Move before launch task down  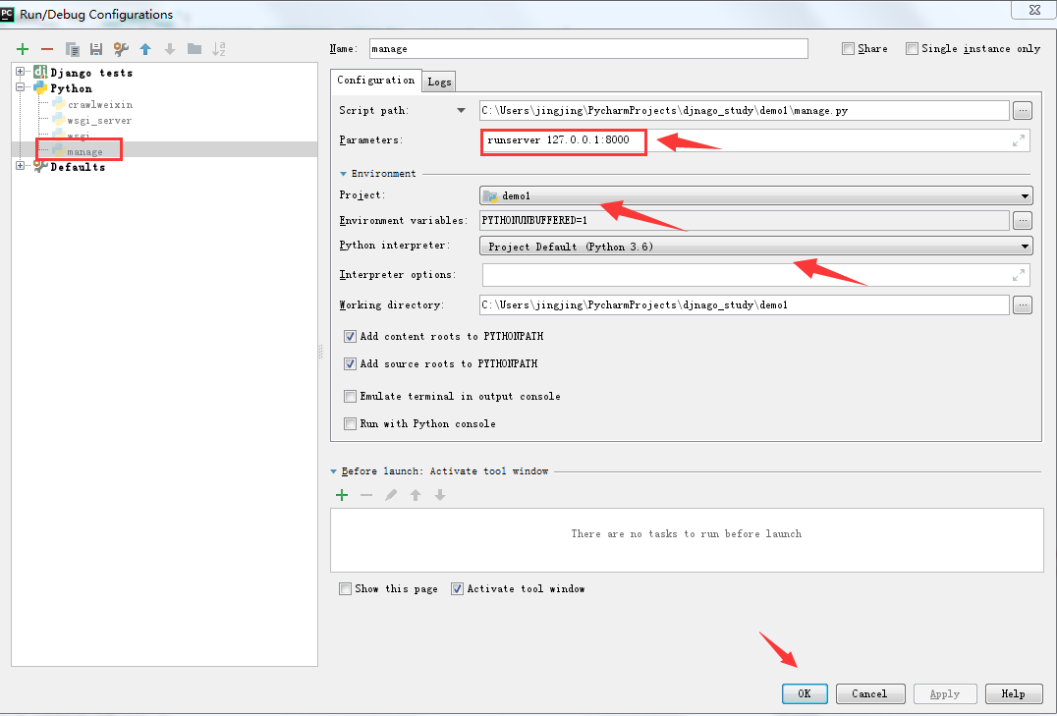point(439,496)
